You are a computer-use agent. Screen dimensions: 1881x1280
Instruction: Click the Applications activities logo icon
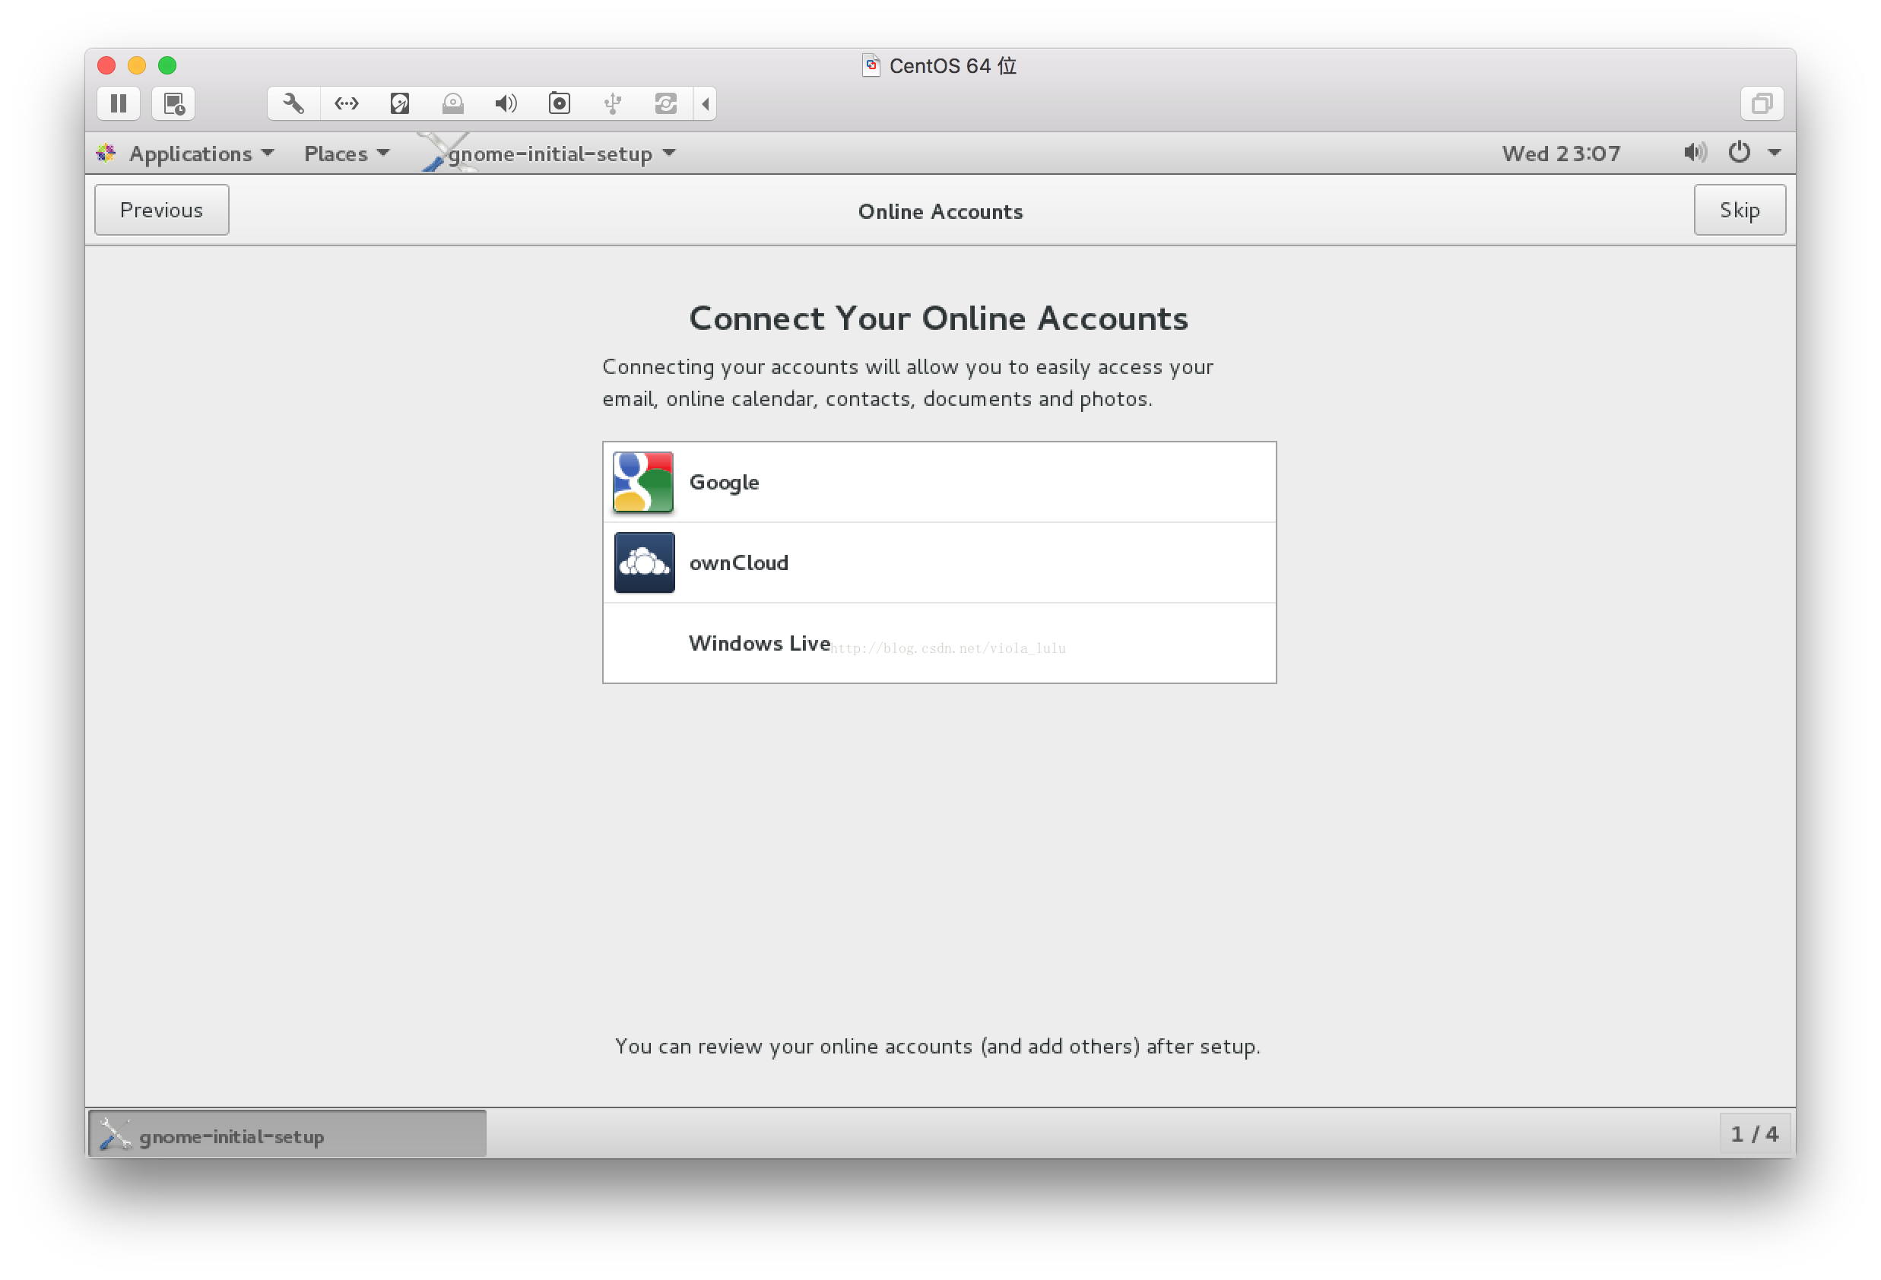[106, 153]
